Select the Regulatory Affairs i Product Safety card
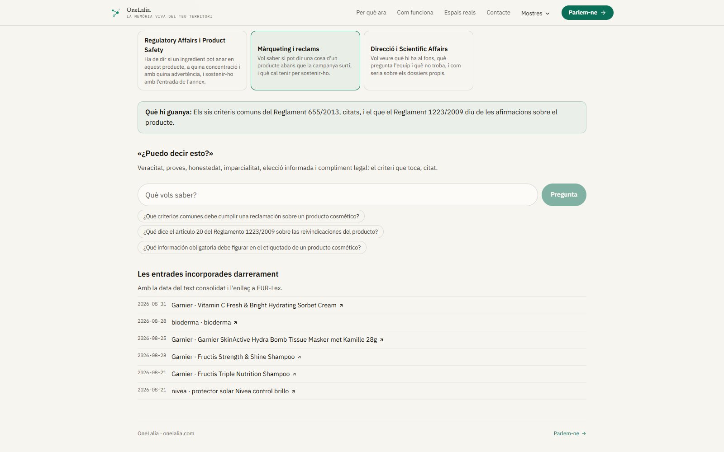Screen dimensions: 724x452 (x=192, y=61)
